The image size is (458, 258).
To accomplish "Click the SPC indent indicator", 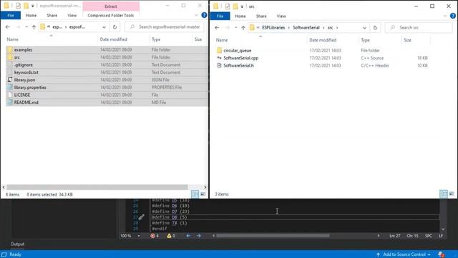I will point(429,236).
